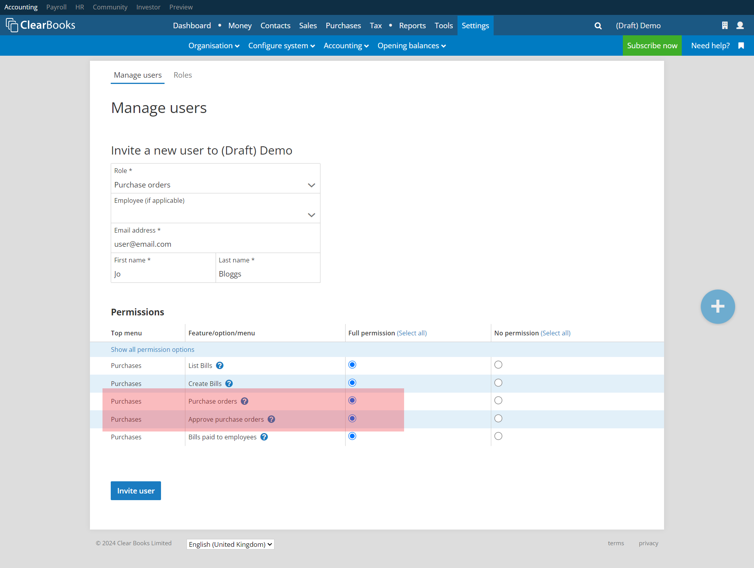
Task: Click the Invite user button
Action: coord(135,491)
